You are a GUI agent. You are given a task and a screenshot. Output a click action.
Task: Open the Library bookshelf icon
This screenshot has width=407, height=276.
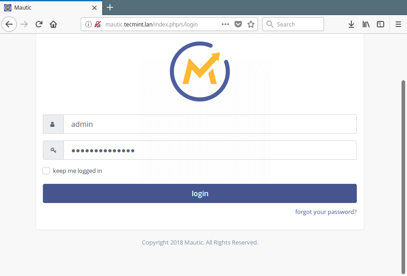tap(366, 24)
